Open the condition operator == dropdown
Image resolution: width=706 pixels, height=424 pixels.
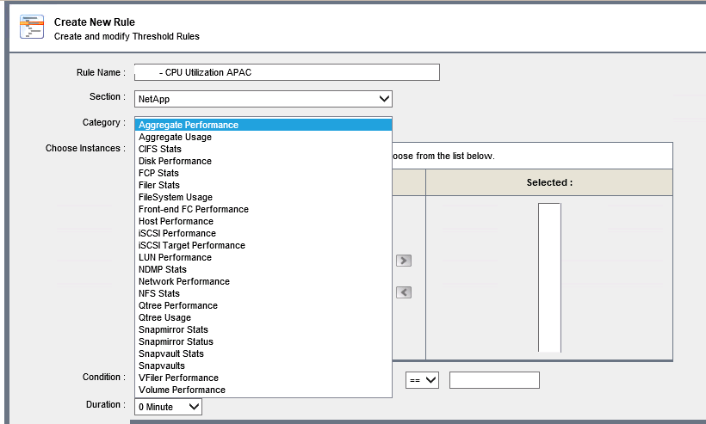pos(422,380)
